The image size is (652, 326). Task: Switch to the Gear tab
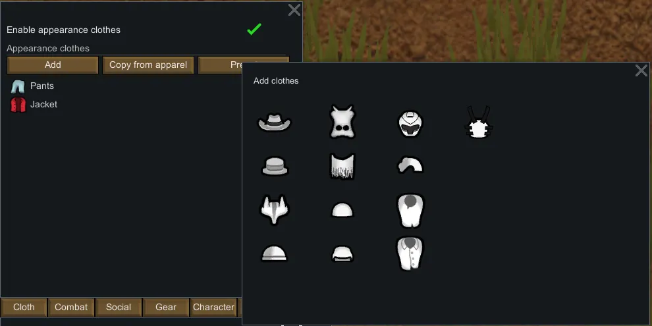166,308
